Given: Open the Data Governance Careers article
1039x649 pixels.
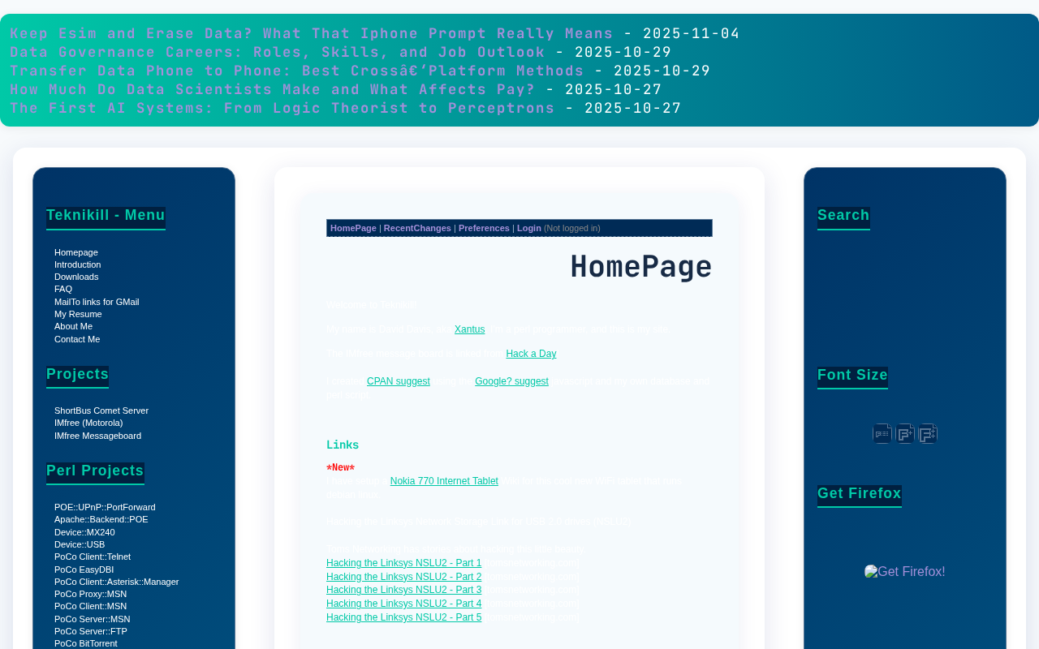Looking at the screenshot, I should point(278,52).
